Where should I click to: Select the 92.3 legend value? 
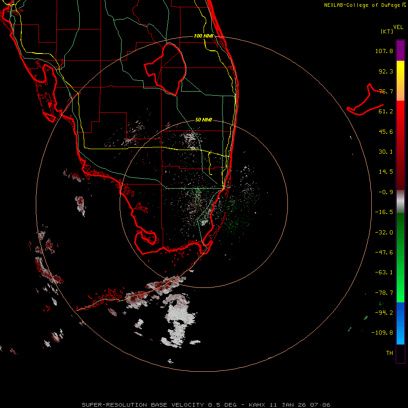click(x=386, y=71)
